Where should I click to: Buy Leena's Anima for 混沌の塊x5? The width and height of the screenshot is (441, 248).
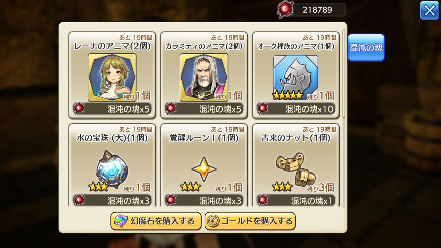(x=112, y=109)
